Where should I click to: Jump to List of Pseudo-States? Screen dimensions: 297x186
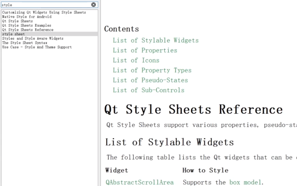pyautogui.click(x=151, y=80)
